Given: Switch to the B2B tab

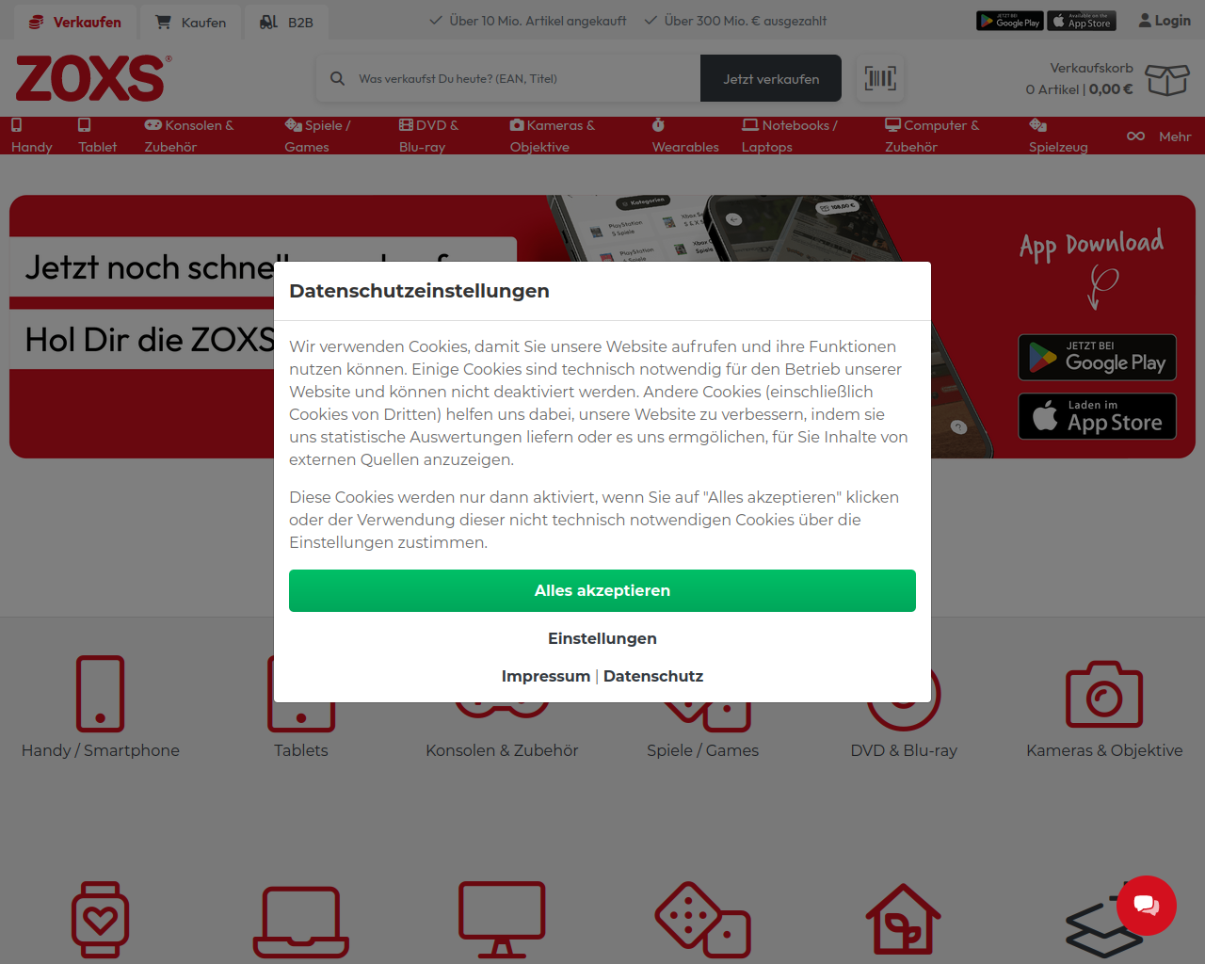Looking at the screenshot, I should (x=287, y=23).
